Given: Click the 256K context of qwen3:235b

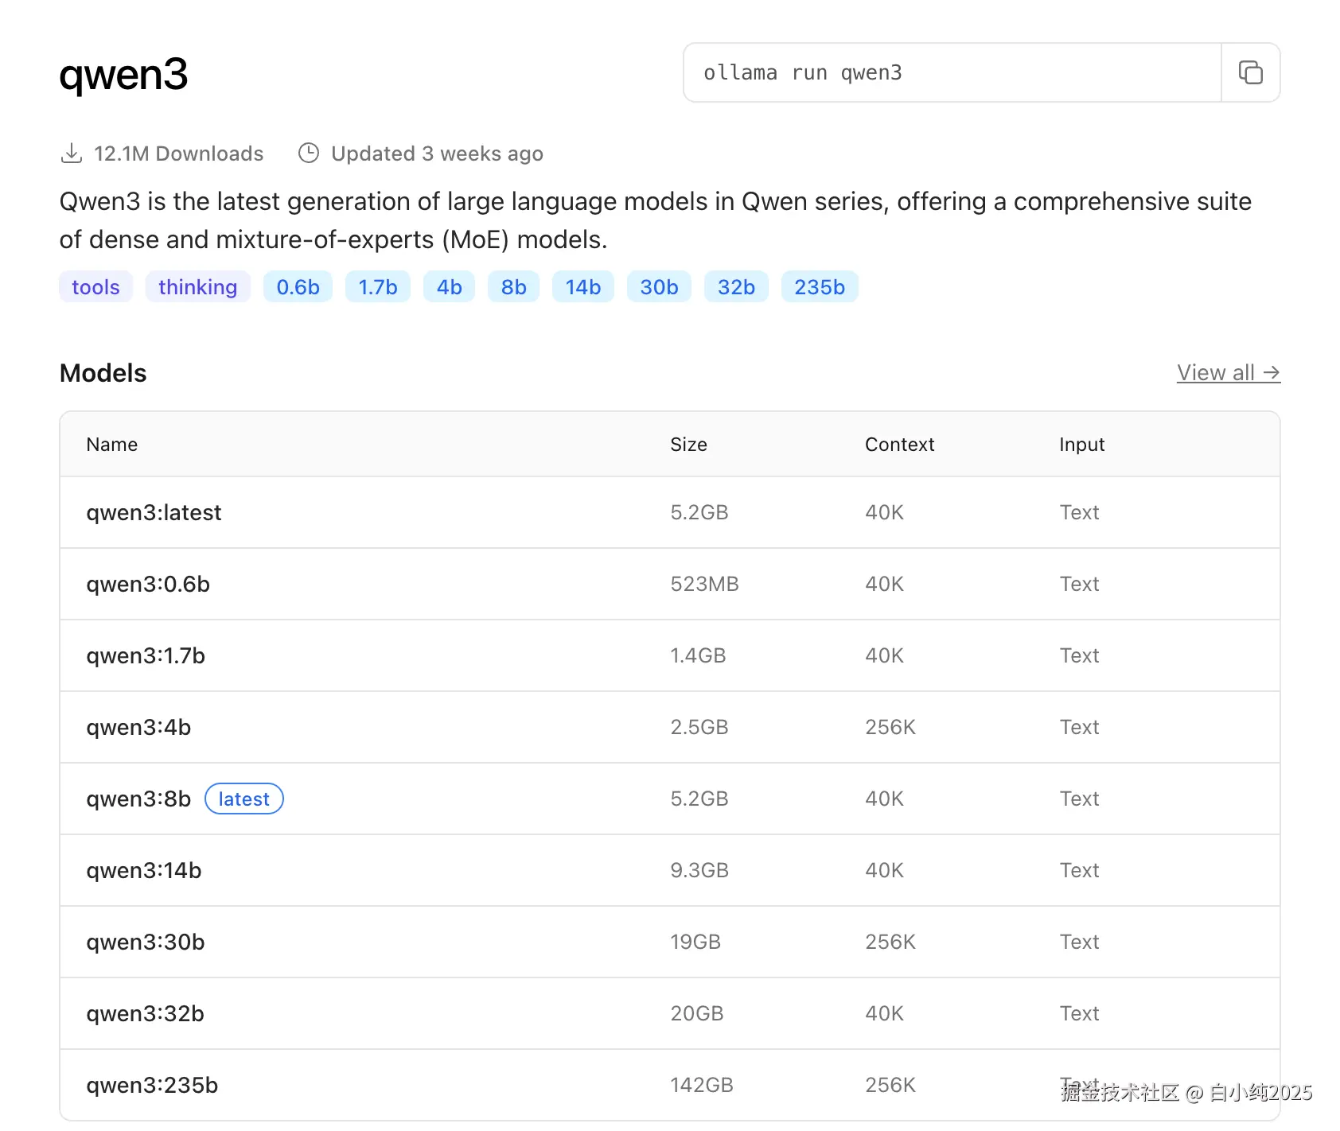Looking at the screenshot, I should coord(890,1086).
